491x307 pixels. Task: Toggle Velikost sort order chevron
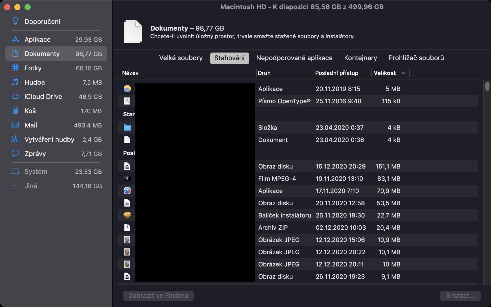pos(404,73)
